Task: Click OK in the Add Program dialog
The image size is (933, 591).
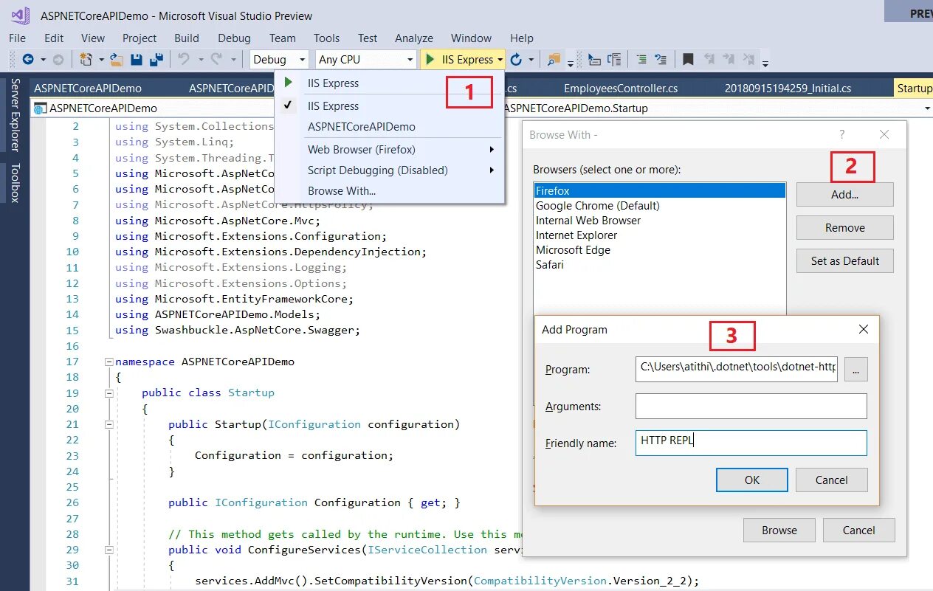Action: click(752, 480)
